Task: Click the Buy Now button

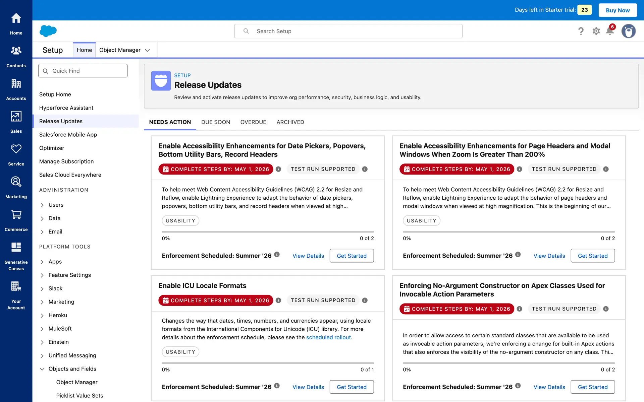Action: pyautogui.click(x=618, y=10)
